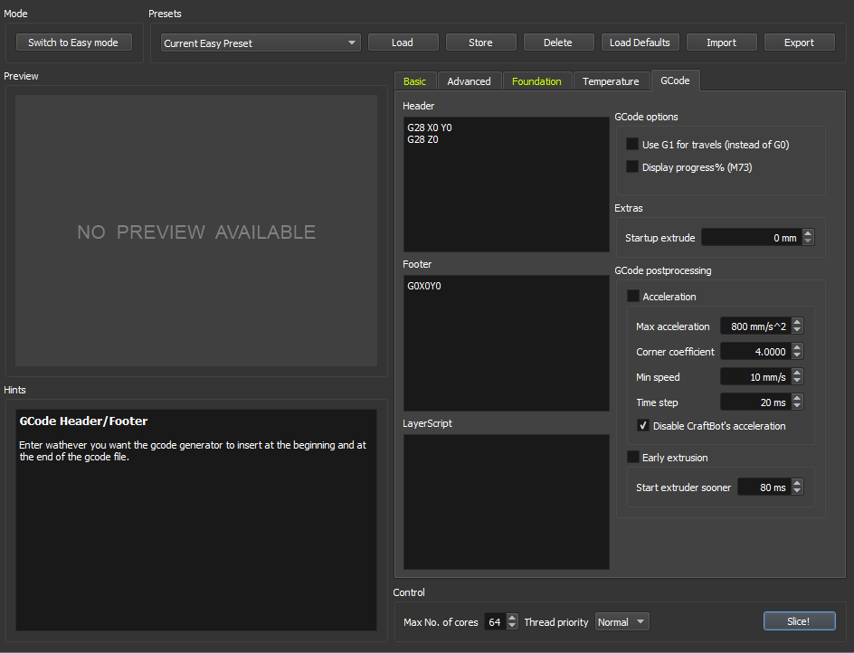The width and height of the screenshot is (854, 653).
Task: Switch to the Temperature tab
Action: point(611,81)
